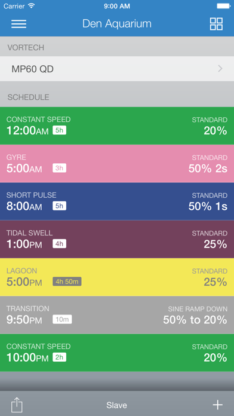Tap the Den Aquarium title

coord(117,24)
